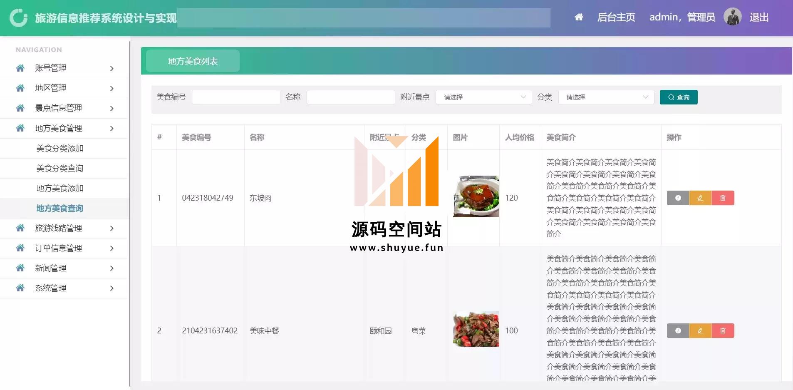Click the house icon beside 地区管理
The image size is (793, 390).
tap(20, 88)
